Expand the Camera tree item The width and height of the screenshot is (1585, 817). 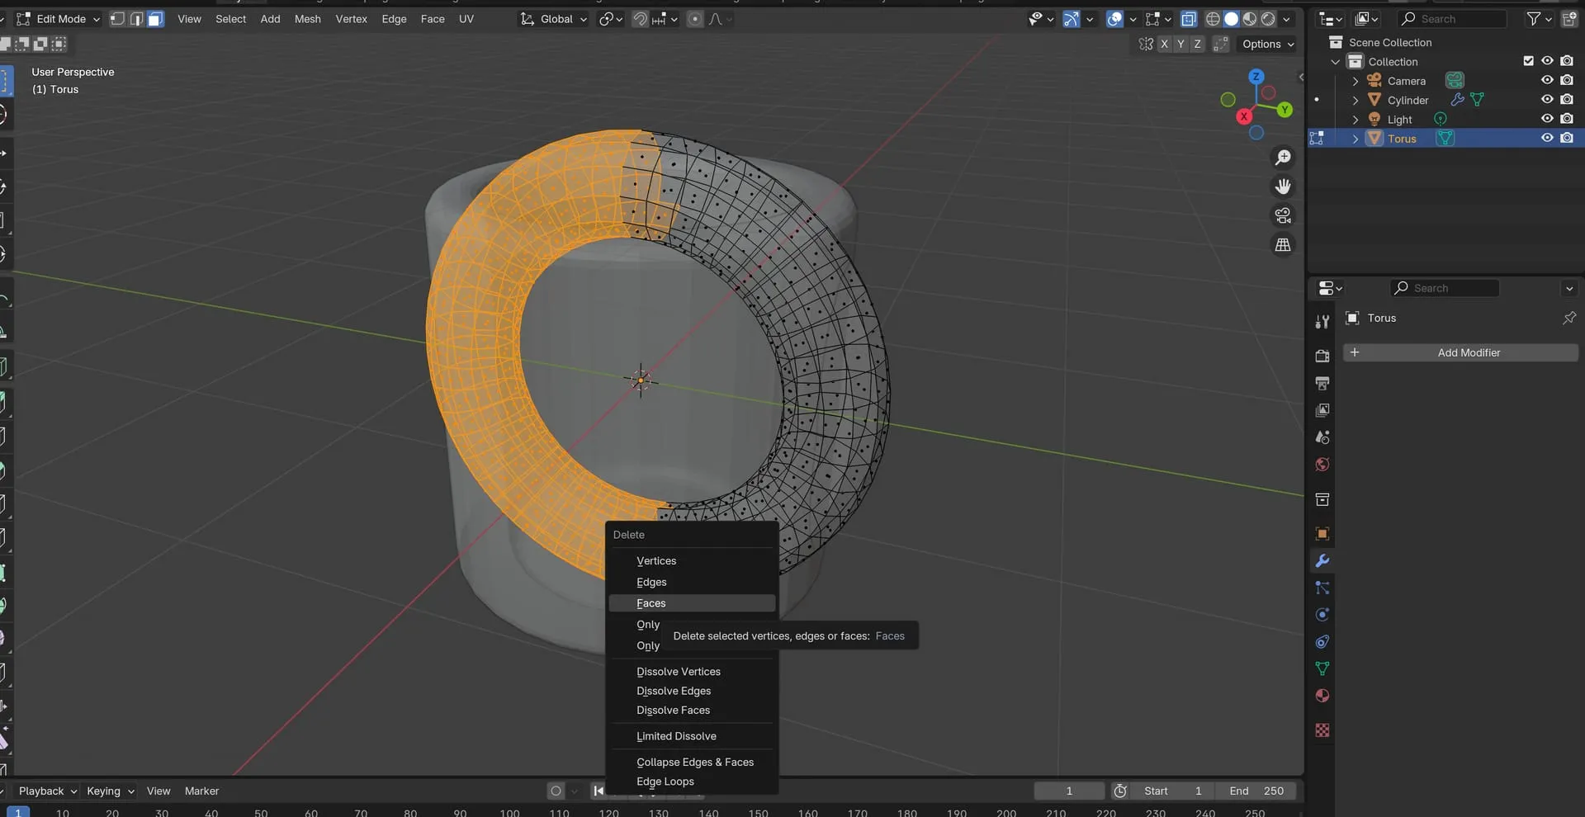[1355, 81]
